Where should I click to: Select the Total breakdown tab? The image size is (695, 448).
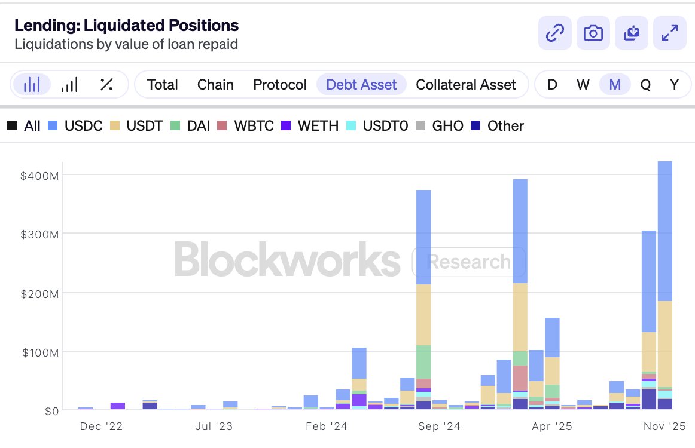[163, 85]
